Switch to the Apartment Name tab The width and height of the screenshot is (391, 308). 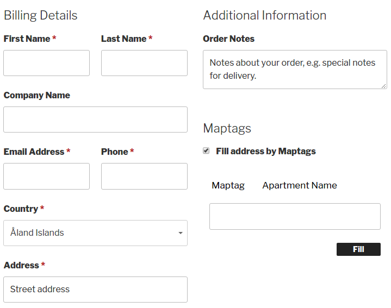[x=299, y=185]
